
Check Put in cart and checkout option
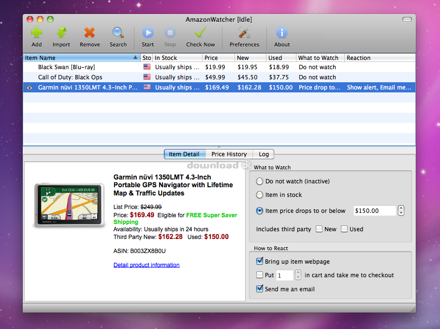coord(259,275)
